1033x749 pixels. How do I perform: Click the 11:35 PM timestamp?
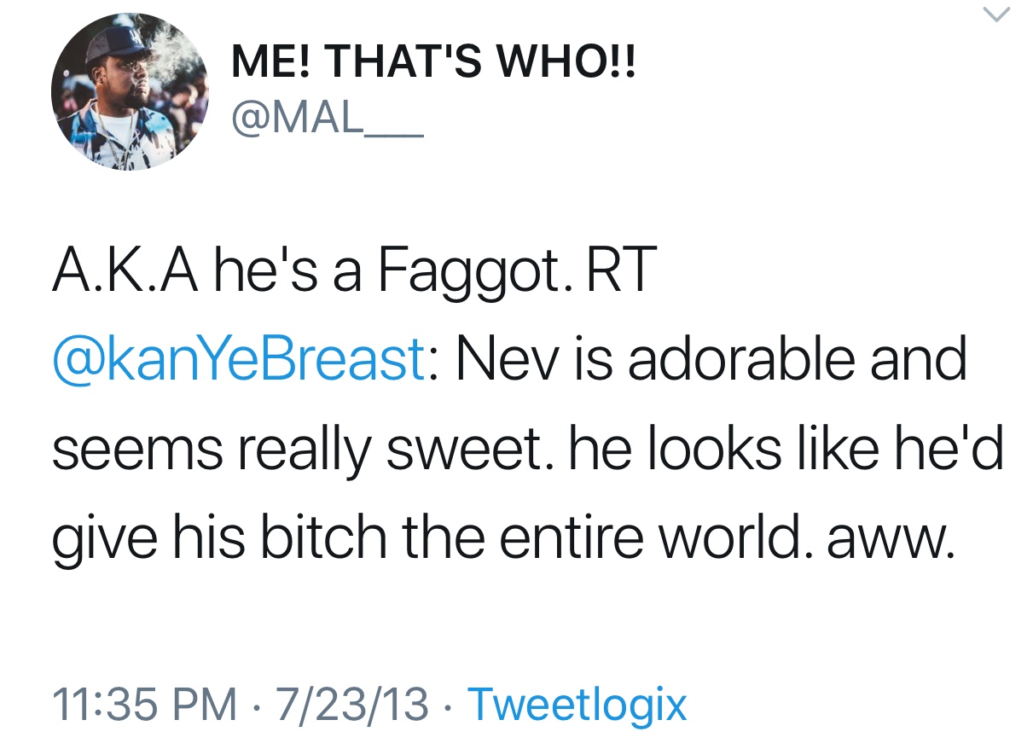click(x=145, y=704)
